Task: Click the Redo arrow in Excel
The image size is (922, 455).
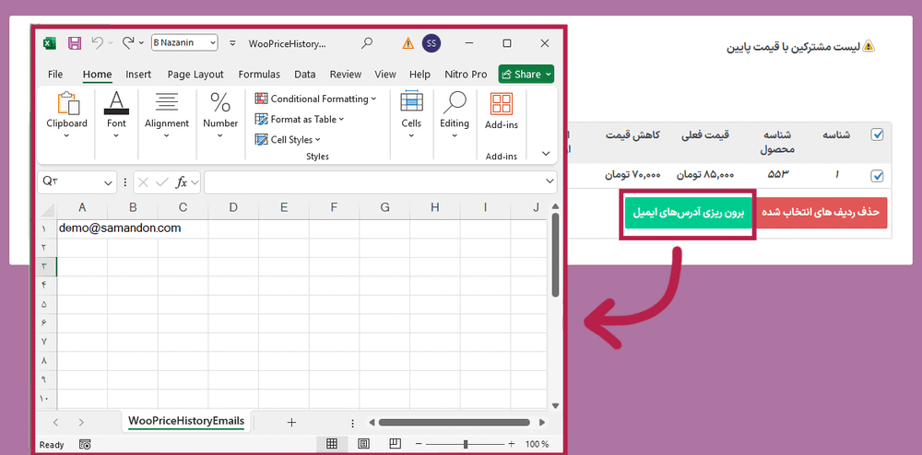Action: click(x=128, y=43)
